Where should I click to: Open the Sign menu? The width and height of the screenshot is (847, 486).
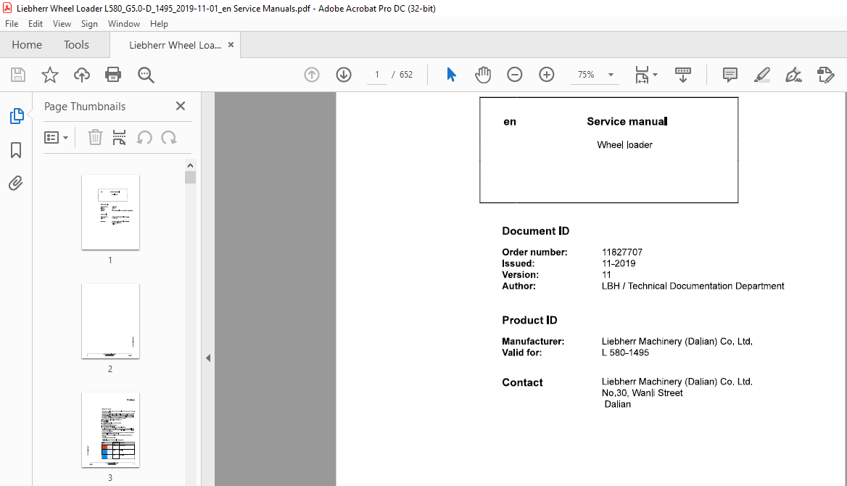89,24
